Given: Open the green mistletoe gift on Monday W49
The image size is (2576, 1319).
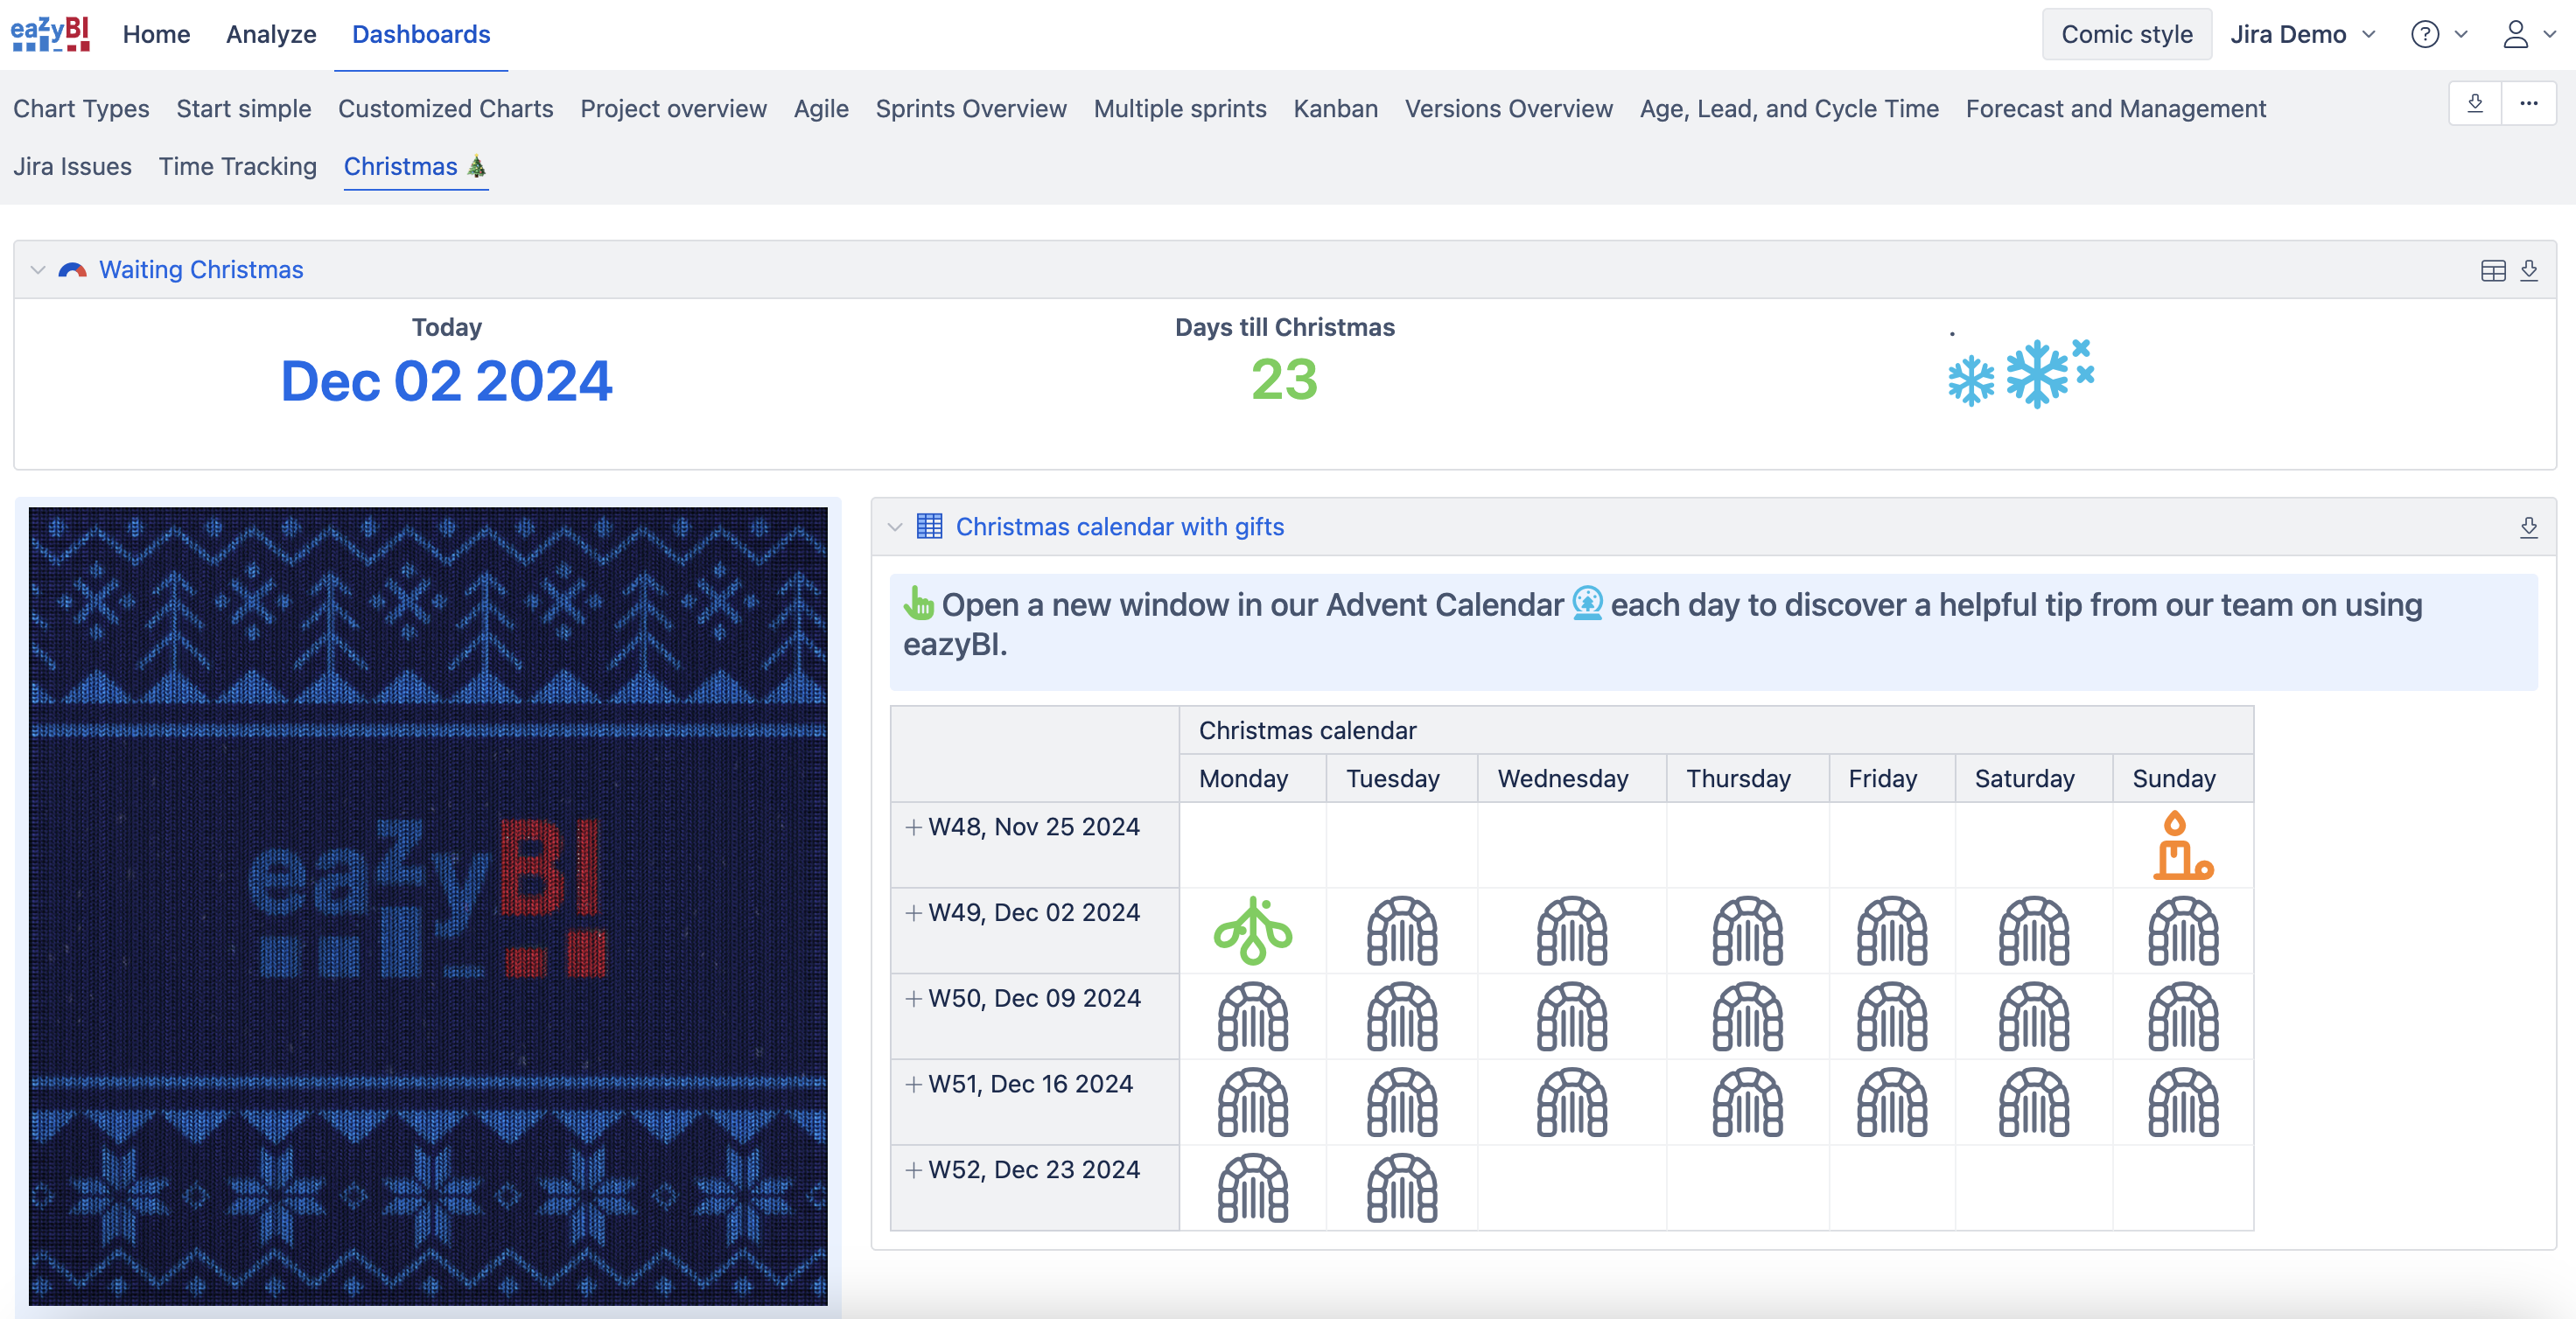Looking at the screenshot, I should pos(1253,931).
